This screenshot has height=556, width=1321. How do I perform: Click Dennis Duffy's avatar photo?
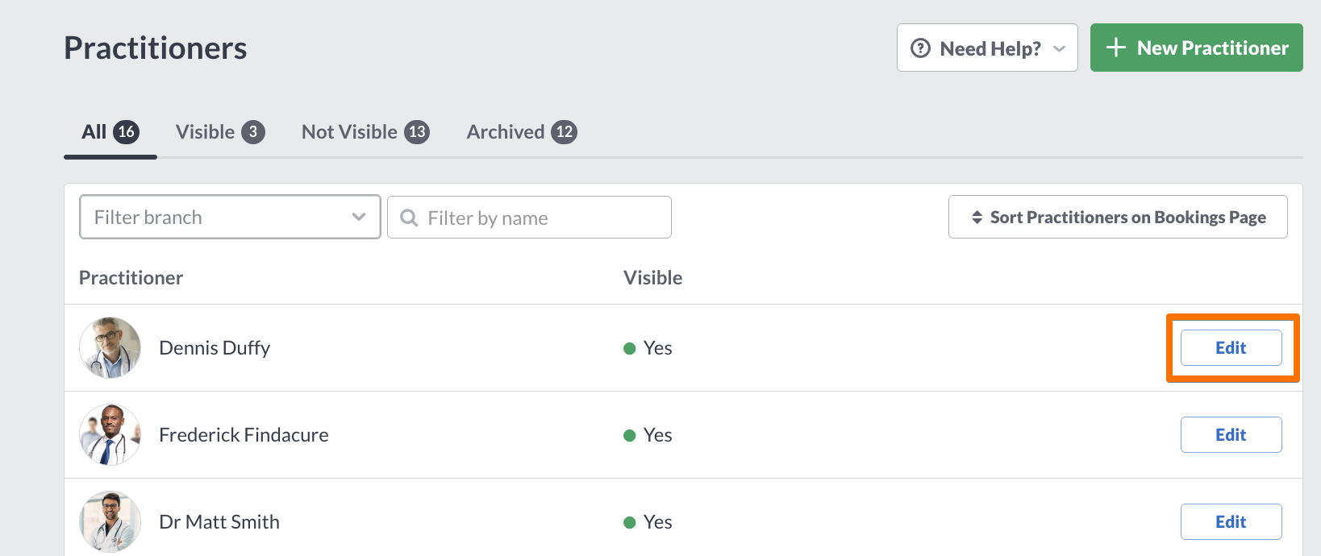tap(110, 347)
